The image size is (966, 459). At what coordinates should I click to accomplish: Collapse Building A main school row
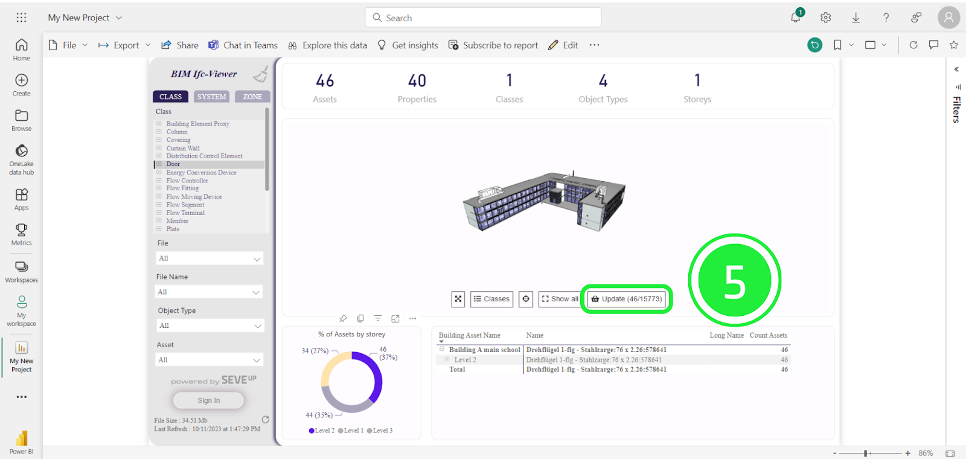point(442,349)
